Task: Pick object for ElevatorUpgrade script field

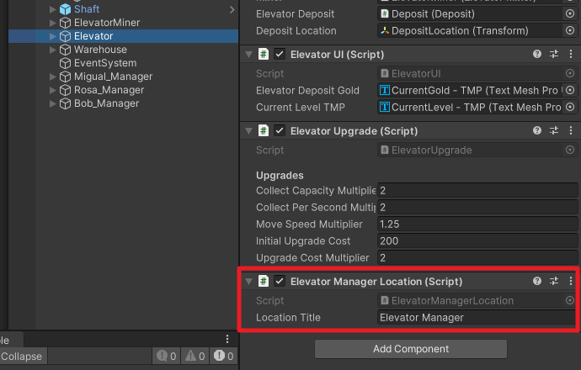Action: tap(570, 151)
